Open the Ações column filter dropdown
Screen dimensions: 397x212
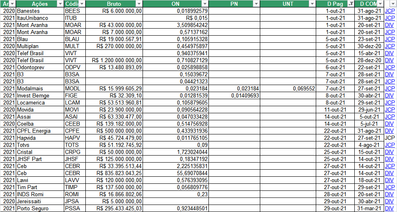click(x=60, y=4)
